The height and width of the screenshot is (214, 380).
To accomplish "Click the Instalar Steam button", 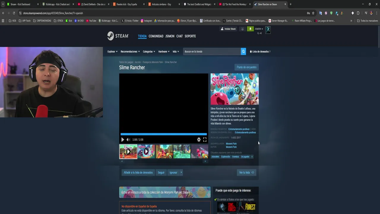I will [x=228, y=29].
